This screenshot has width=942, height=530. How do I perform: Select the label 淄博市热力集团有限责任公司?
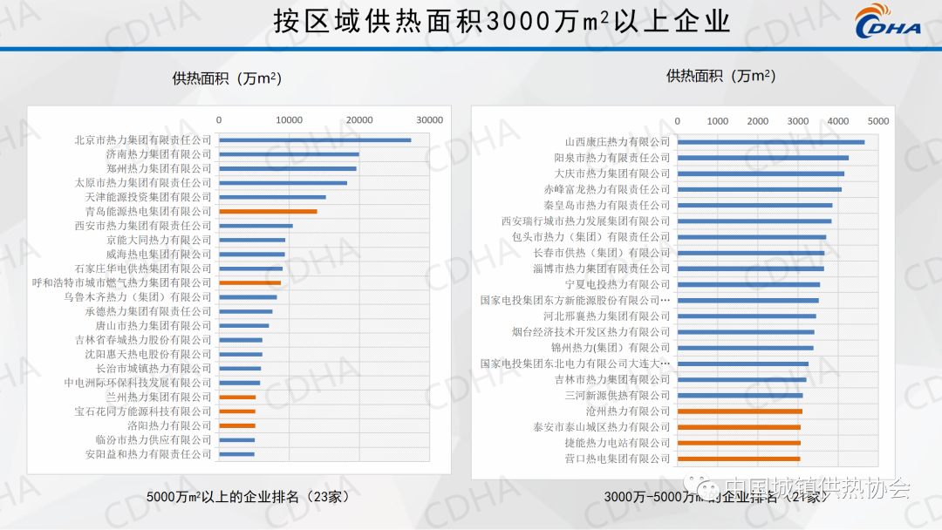(x=601, y=268)
